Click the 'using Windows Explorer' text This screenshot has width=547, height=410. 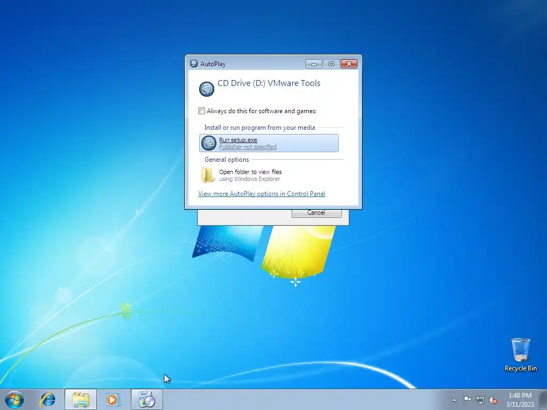pyautogui.click(x=249, y=179)
